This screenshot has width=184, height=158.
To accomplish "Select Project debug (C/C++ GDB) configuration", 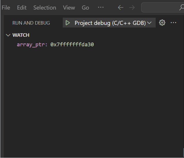I will point(110,23).
